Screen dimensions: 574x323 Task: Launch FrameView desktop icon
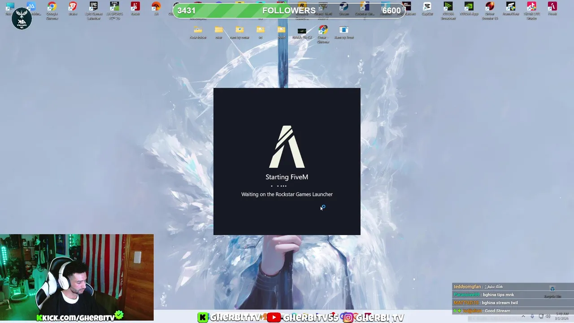510,9
